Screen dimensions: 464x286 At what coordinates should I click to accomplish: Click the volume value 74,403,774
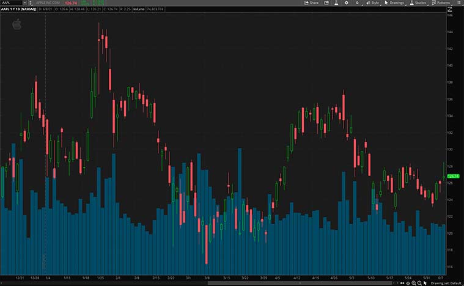pyautogui.click(x=155, y=9)
